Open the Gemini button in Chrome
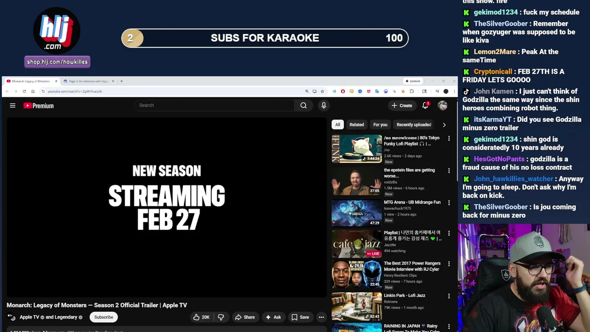The width and height of the screenshot is (590, 332). tap(413, 81)
